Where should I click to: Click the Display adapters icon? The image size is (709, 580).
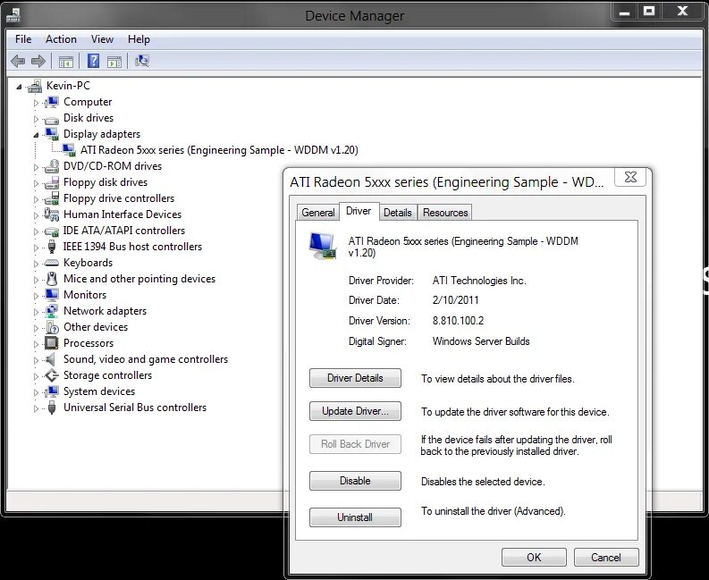coord(52,134)
